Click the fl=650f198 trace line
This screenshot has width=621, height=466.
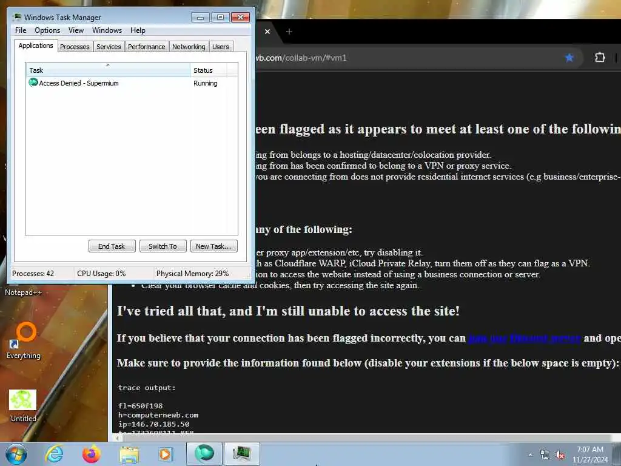pyautogui.click(x=140, y=406)
